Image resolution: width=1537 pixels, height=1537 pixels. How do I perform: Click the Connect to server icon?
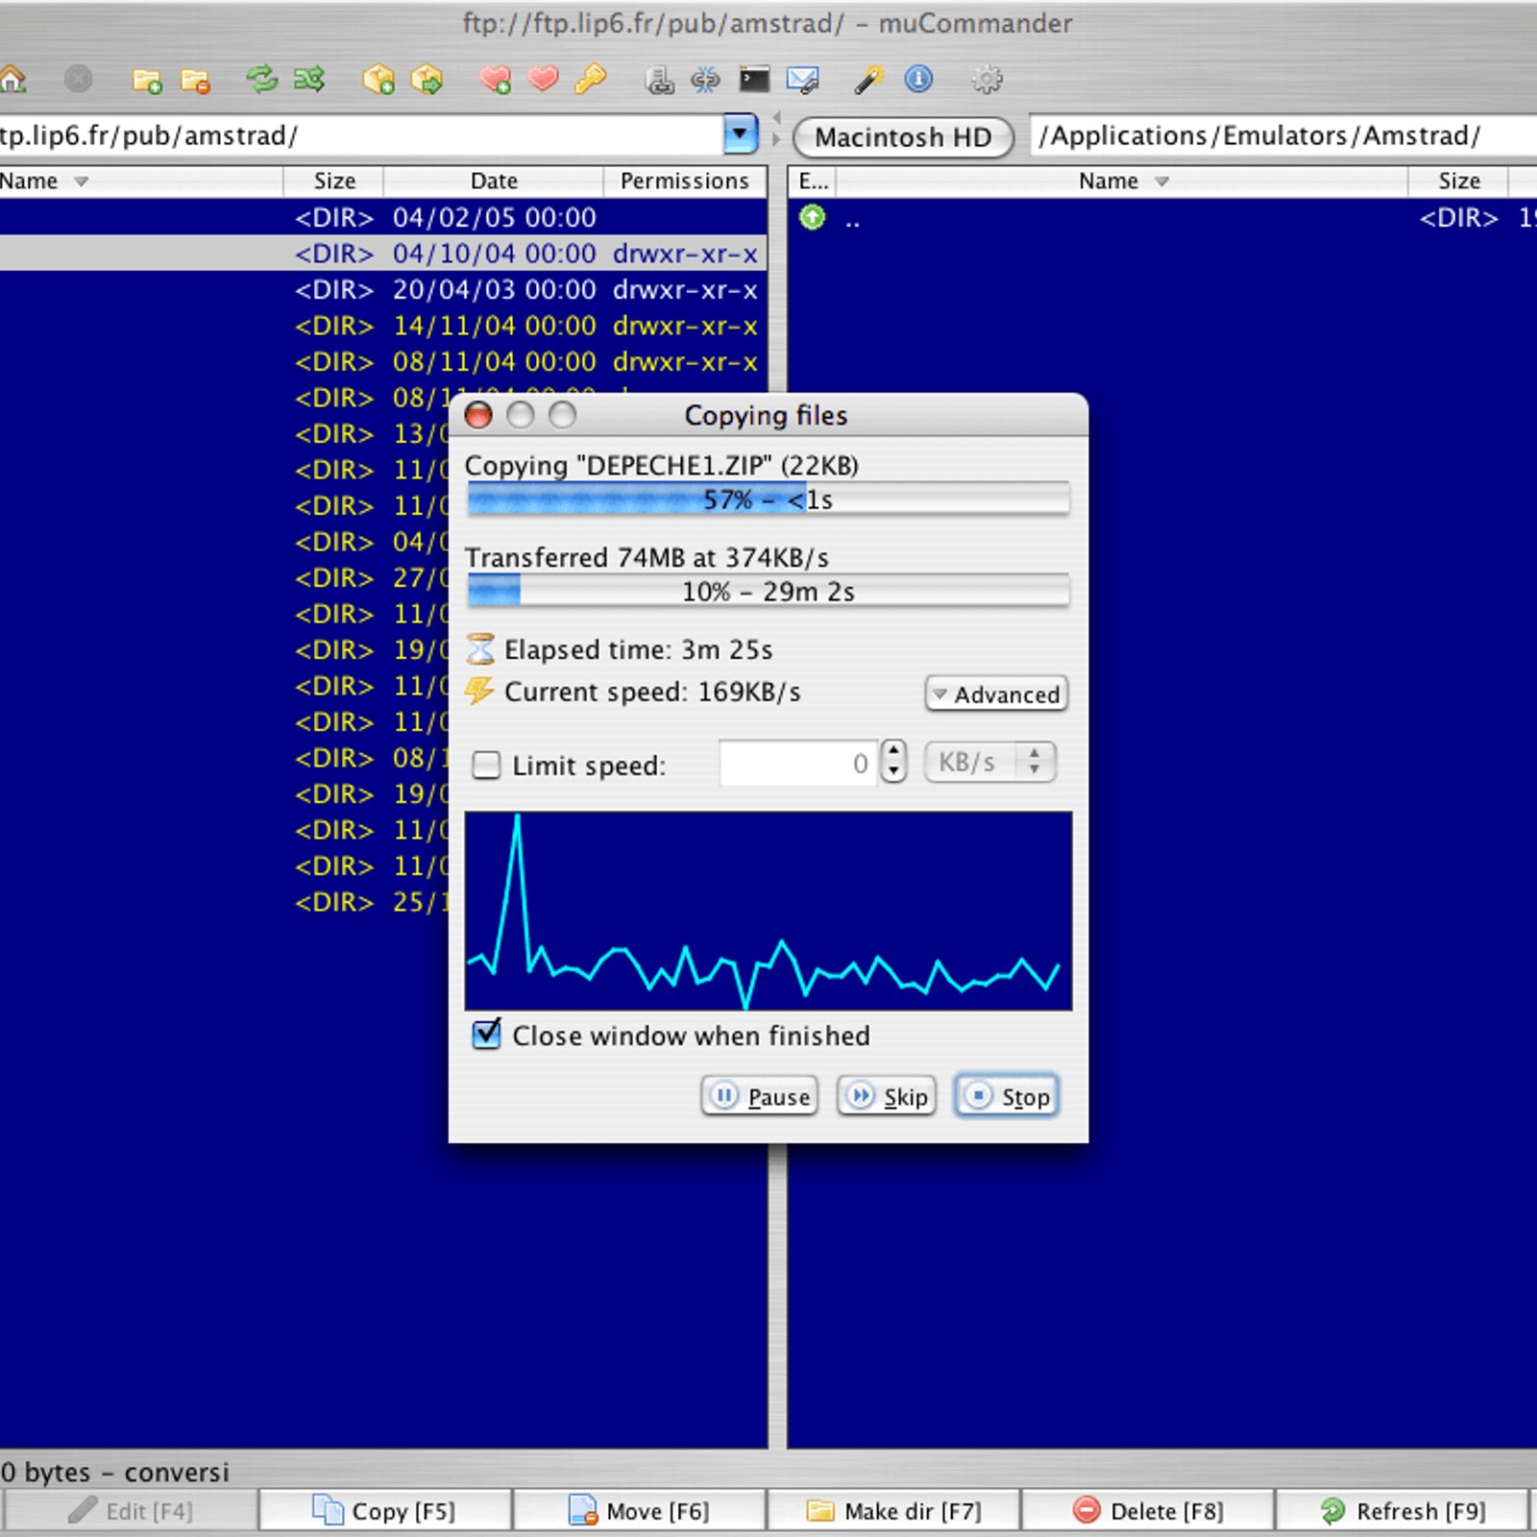(x=659, y=80)
